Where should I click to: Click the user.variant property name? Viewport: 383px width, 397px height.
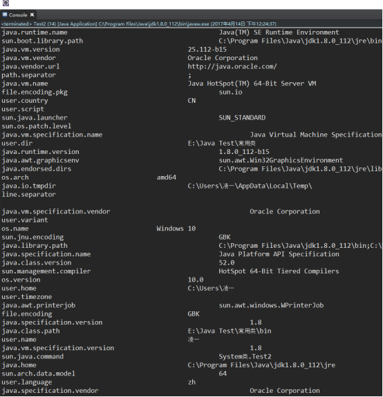25,220
